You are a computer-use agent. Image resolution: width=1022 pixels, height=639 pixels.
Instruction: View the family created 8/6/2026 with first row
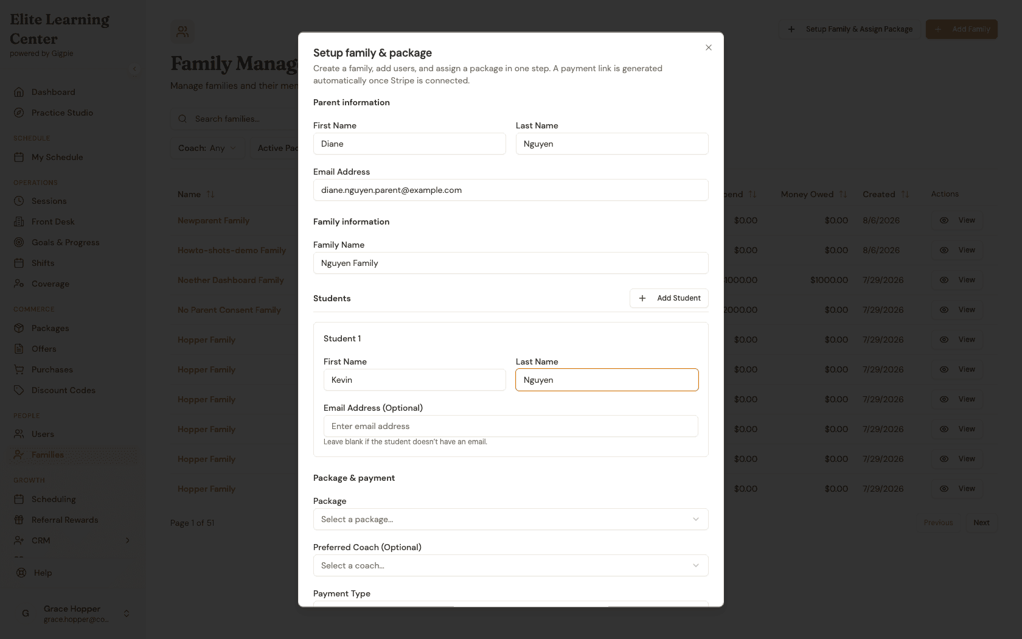pyautogui.click(x=958, y=220)
